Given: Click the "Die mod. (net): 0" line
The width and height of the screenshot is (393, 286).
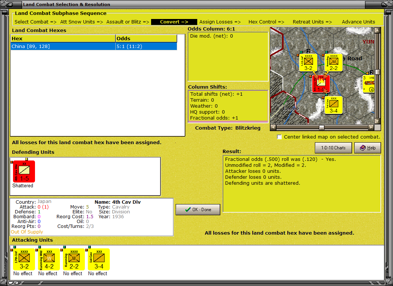Looking at the screenshot, I should (x=211, y=36).
